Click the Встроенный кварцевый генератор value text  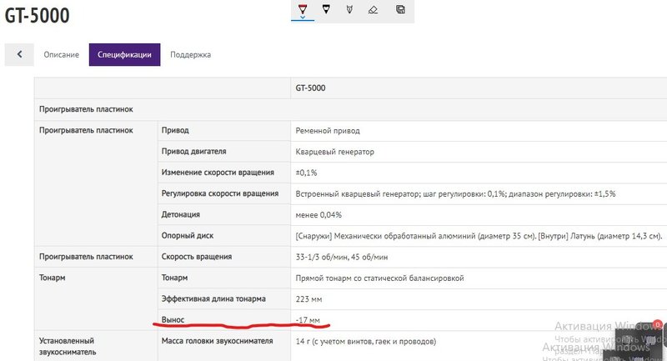point(455,194)
